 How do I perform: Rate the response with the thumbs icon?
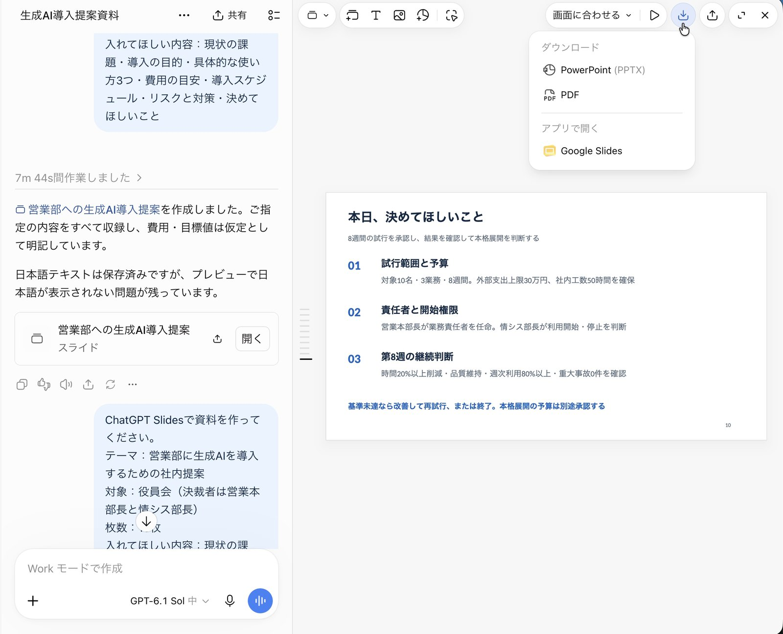44,385
